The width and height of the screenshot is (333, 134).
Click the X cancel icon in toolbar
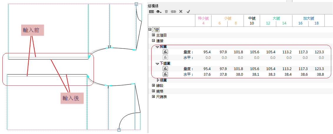[181, 11]
